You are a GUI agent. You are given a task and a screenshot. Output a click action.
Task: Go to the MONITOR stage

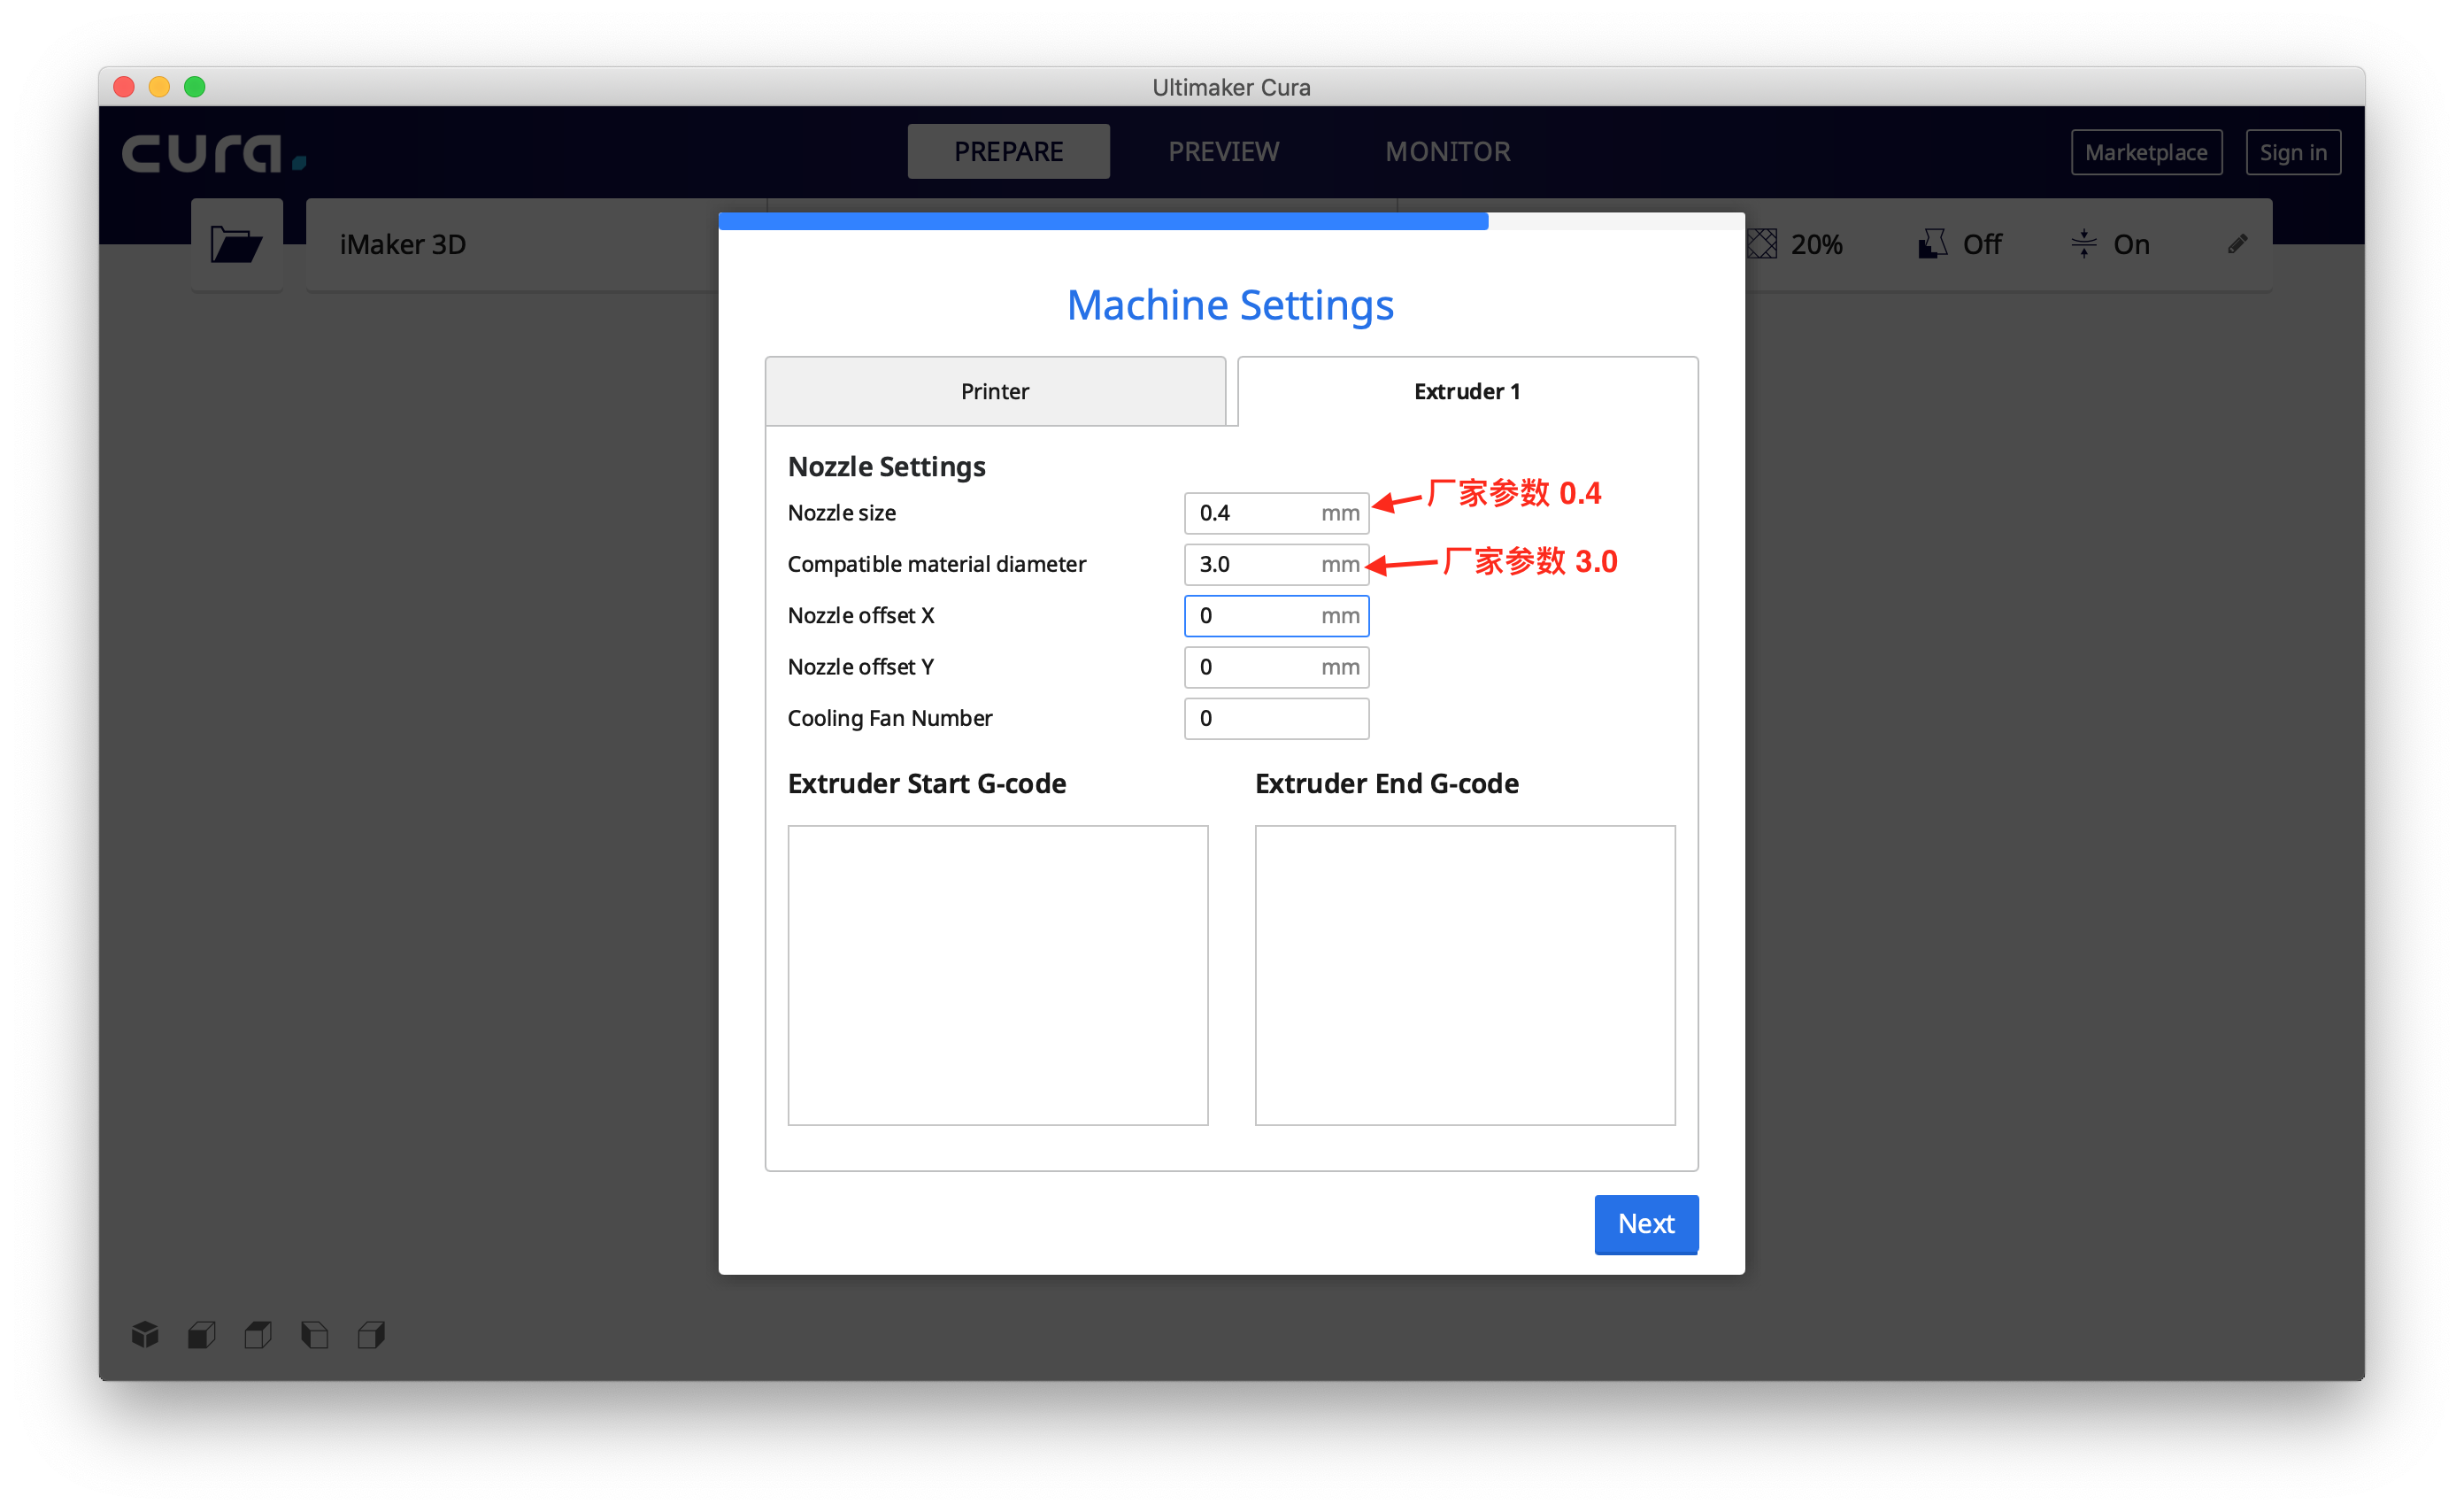(1447, 152)
